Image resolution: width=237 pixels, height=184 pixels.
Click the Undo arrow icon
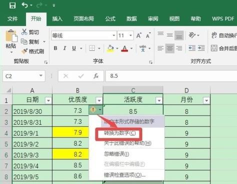tap(25, 5)
